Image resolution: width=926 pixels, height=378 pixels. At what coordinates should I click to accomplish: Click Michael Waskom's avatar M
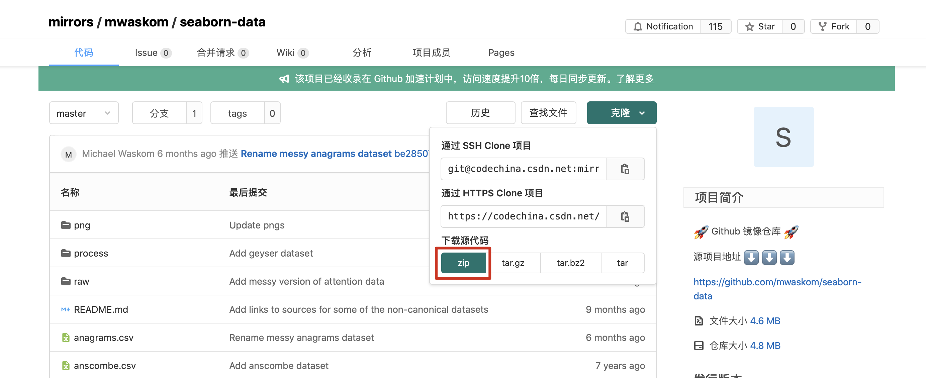68,155
